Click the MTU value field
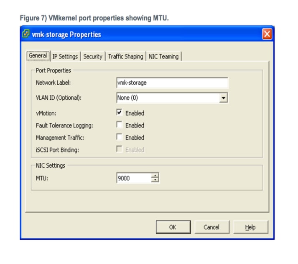This screenshot has height=264, width=298. (133, 178)
